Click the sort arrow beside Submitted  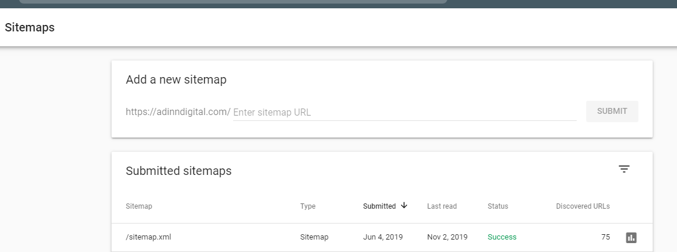point(405,206)
